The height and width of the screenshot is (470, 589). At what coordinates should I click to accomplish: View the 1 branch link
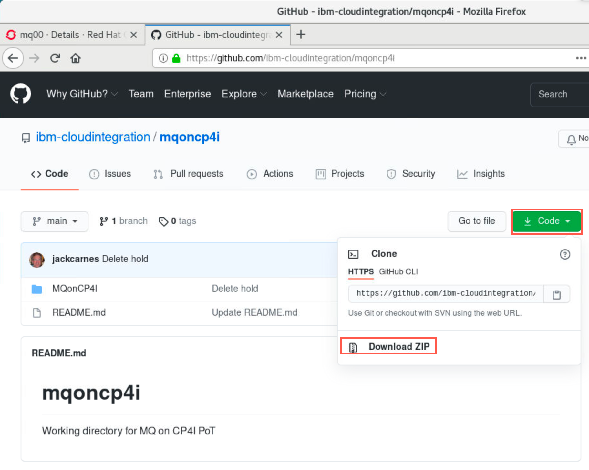(x=123, y=221)
